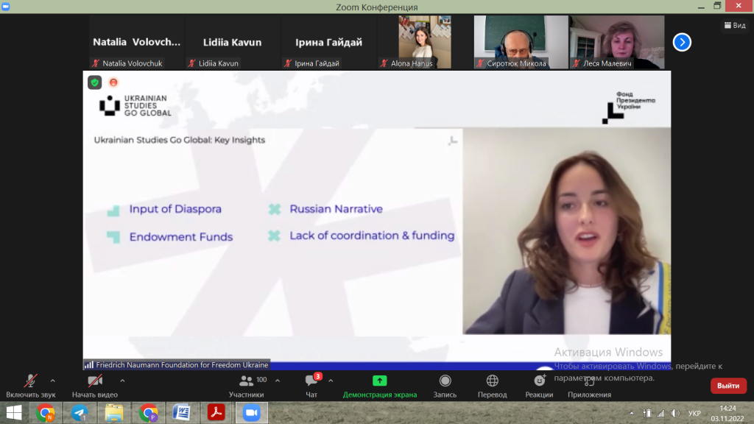Image resolution: width=754 pixels, height=424 pixels.
Task: Unmute microphone with Включить звук button
Action: point(31,386)
